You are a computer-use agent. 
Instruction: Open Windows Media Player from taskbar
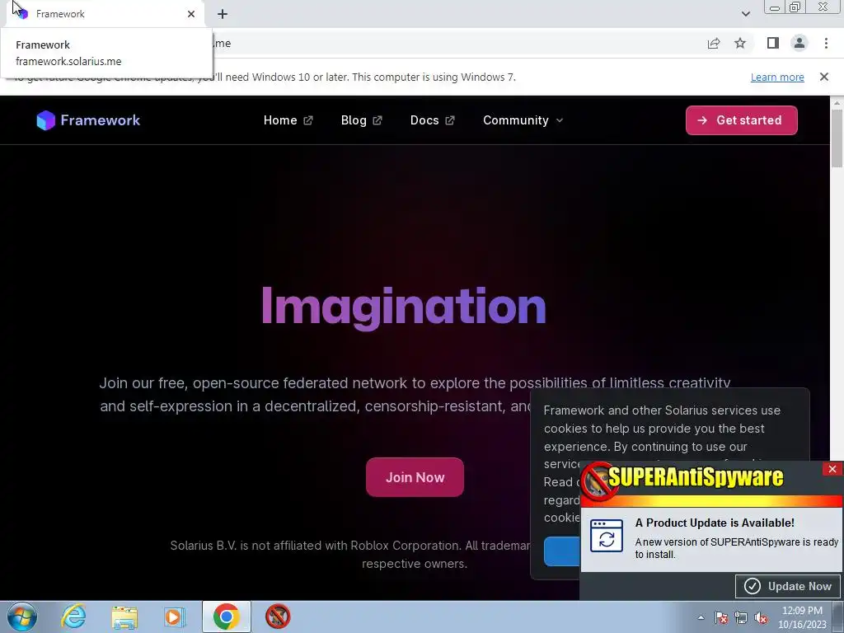coord(174,617)
